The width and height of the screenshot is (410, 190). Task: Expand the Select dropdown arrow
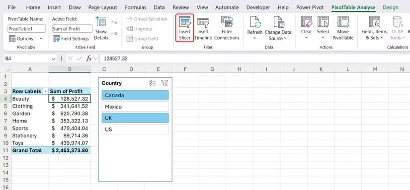point(323,38)
